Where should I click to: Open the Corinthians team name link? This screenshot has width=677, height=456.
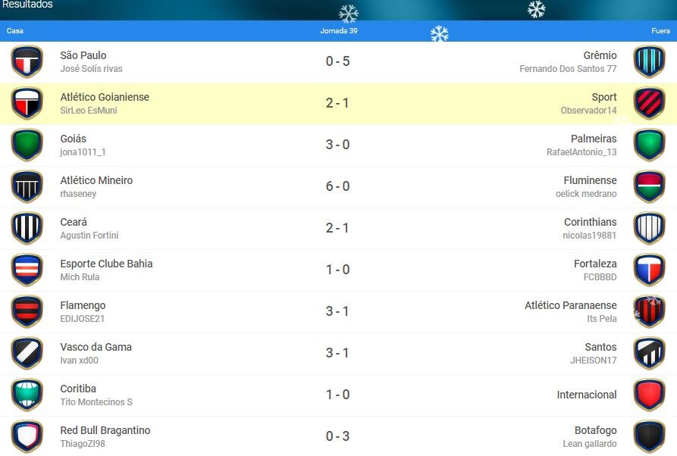[591, 222]
